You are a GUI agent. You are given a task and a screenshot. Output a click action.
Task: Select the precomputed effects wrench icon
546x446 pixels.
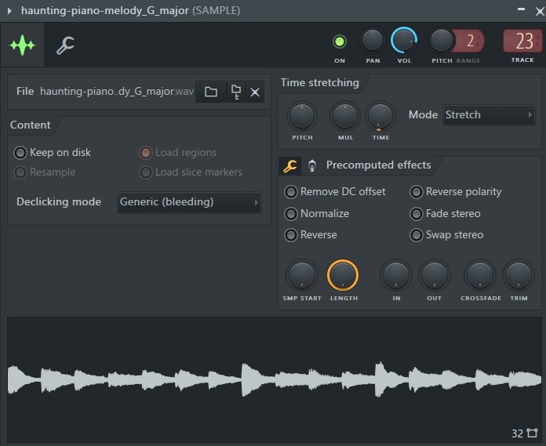coord(289,165)
